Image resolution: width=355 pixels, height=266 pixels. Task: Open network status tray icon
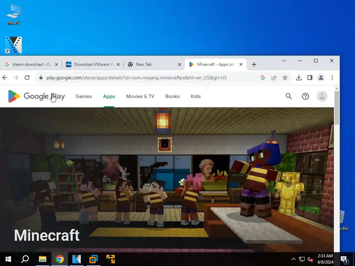coord(302,259)
